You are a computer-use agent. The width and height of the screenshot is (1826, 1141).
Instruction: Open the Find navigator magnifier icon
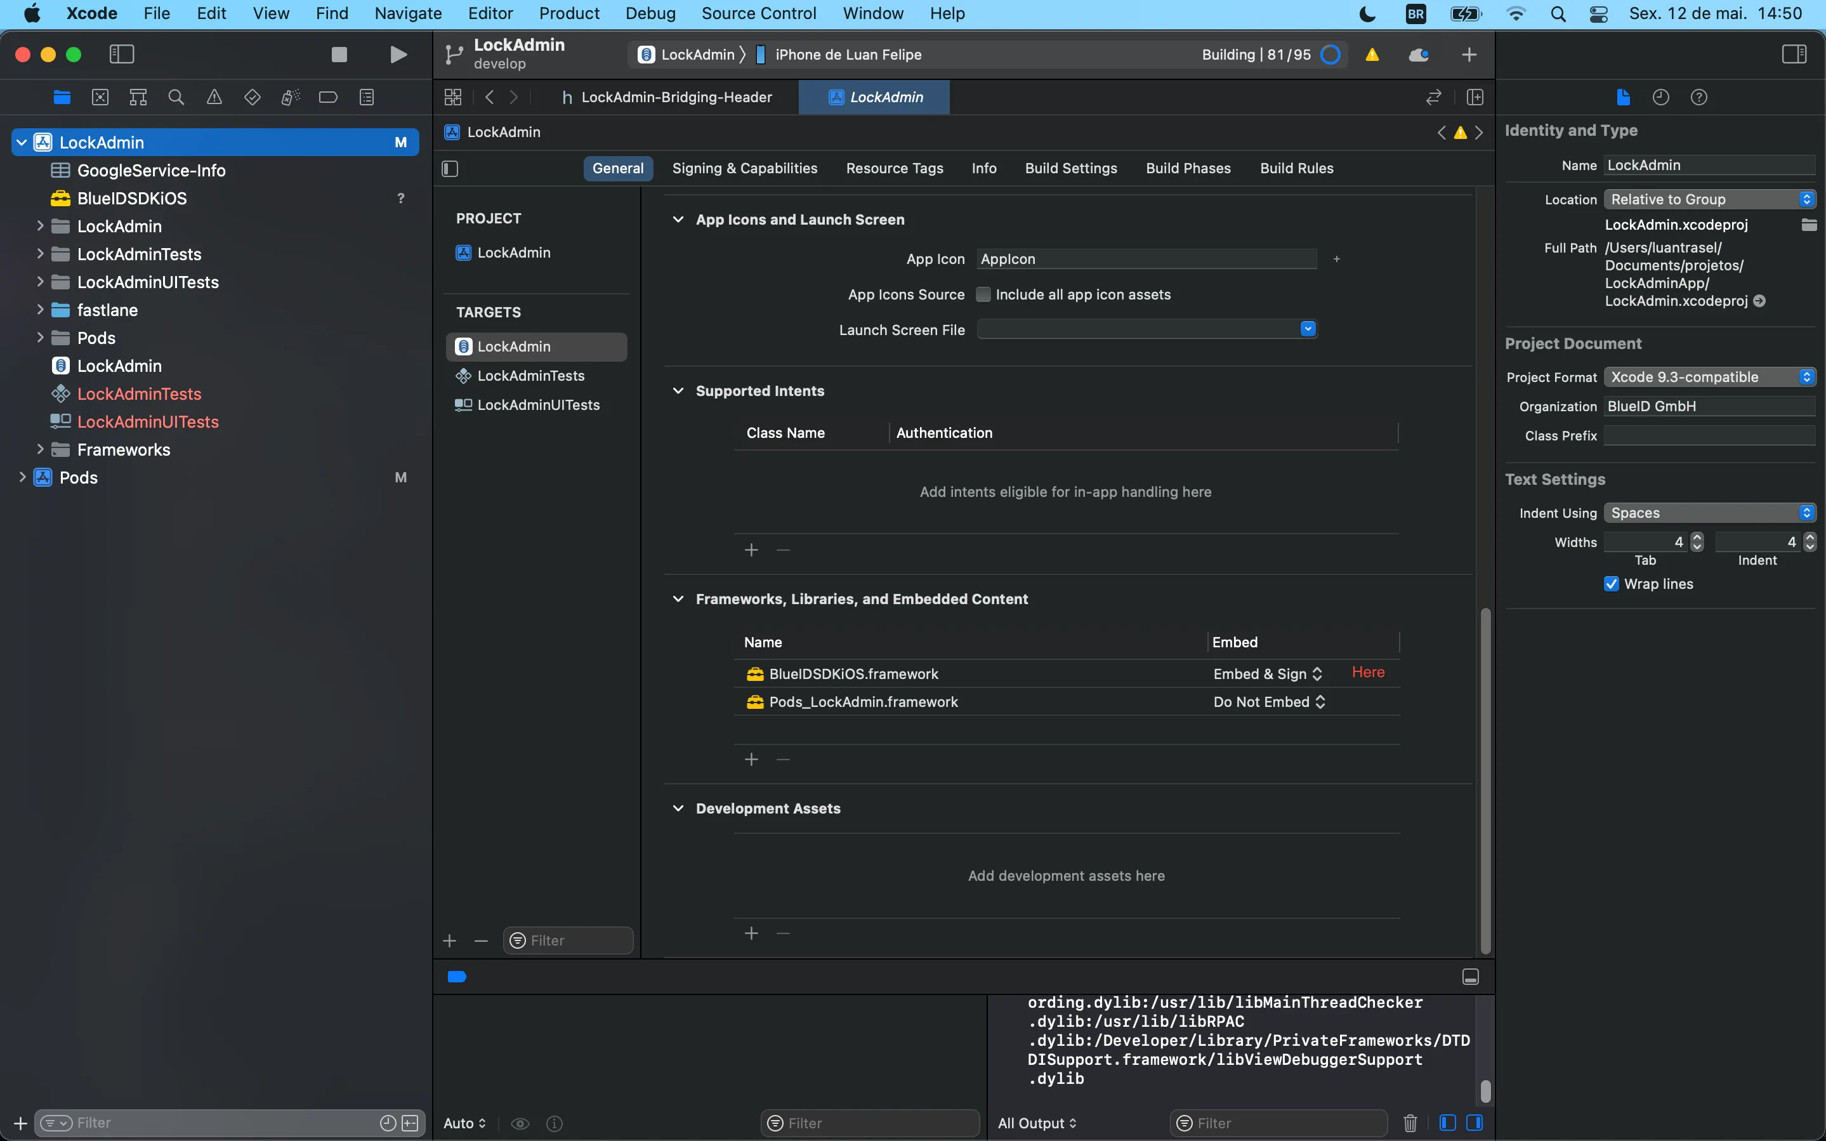tap(176, 97)
